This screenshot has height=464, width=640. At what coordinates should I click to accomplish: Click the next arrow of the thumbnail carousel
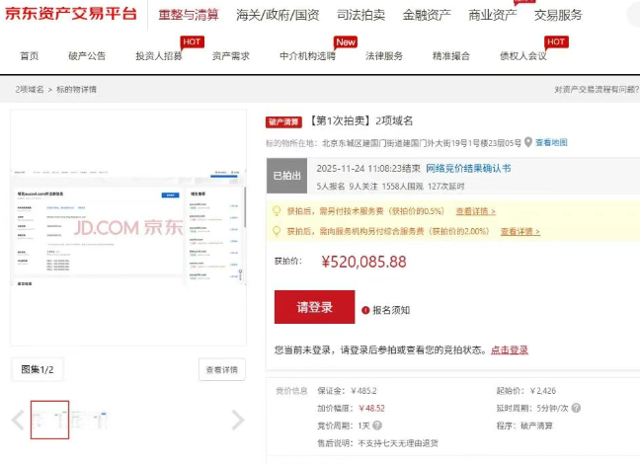point(238,420)
